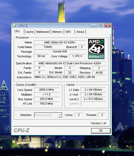The width and height of the screenshot is (134, 156).
Task: Open the Processor selection dropdown arrow
Action: [60, 115]
